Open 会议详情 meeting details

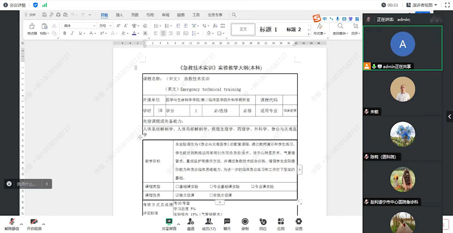tap(14, 5)
